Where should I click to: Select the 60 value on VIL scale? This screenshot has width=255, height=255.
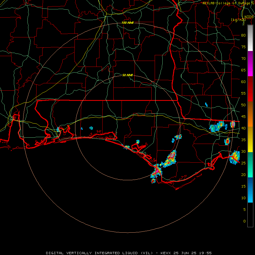point(243,82)
